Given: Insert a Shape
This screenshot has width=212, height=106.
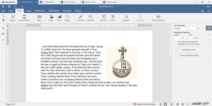Looking at the screenshot, I should click(x=68, y=18).
